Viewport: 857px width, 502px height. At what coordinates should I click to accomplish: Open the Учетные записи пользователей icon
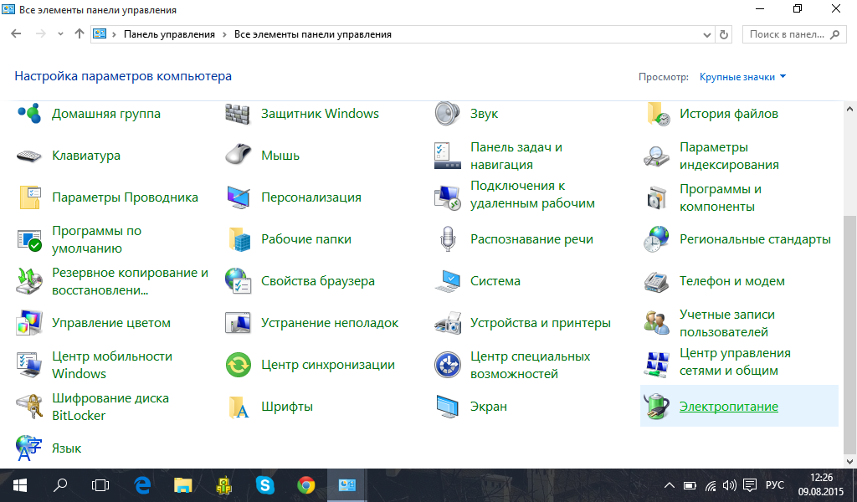point(656,323)
